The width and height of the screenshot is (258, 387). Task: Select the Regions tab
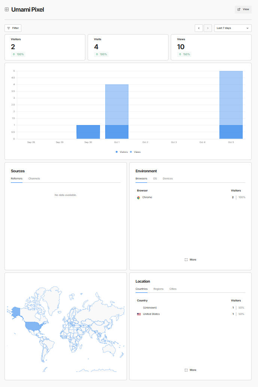click(x=158, y=289)
